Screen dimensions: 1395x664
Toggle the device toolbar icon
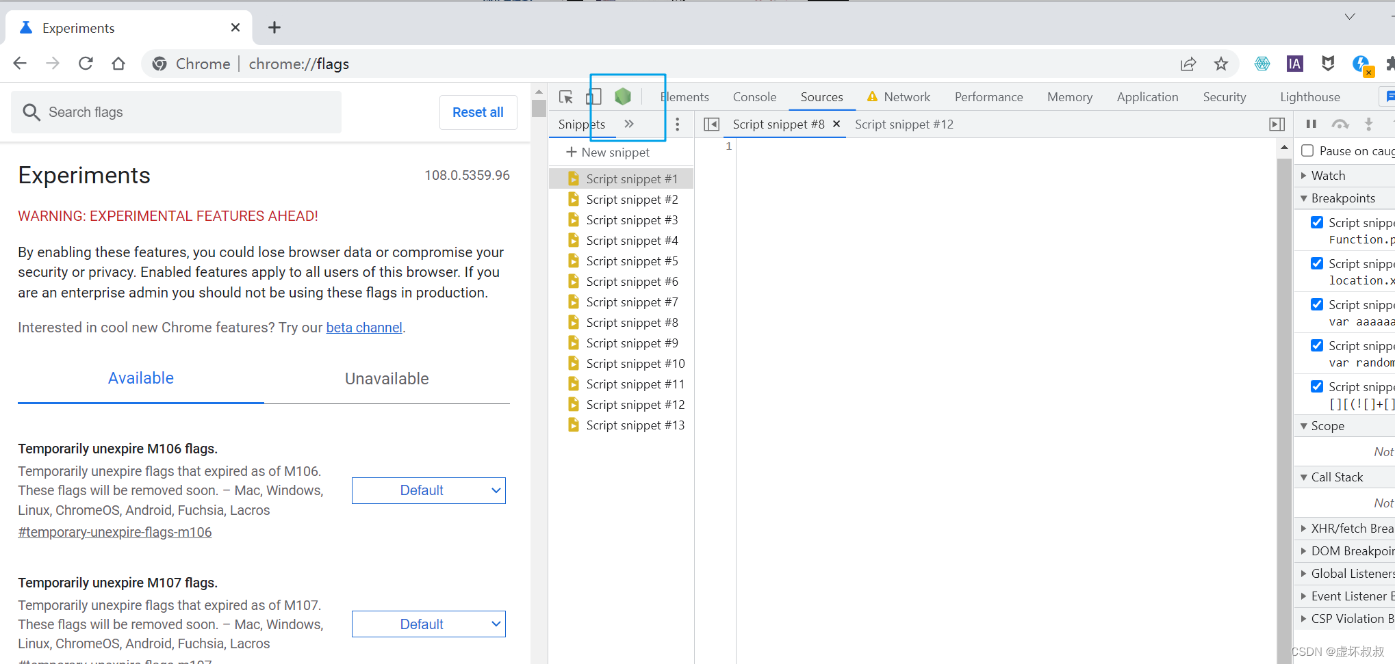pyautogui.click(x=593, y=97)
